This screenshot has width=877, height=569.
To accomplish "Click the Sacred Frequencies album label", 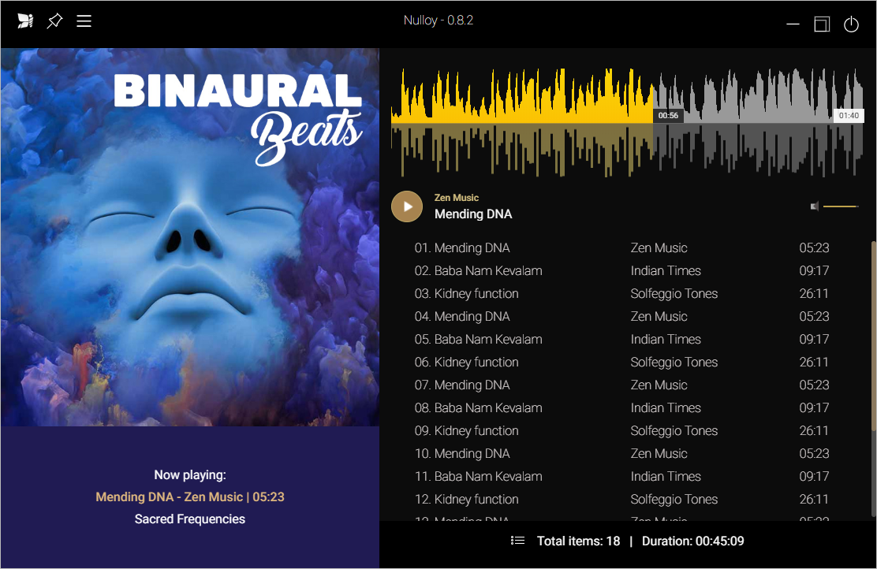I will (x=190, y=519).
